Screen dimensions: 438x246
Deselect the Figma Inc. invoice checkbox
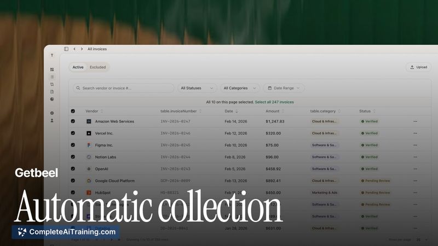click(x=73, y=145)
